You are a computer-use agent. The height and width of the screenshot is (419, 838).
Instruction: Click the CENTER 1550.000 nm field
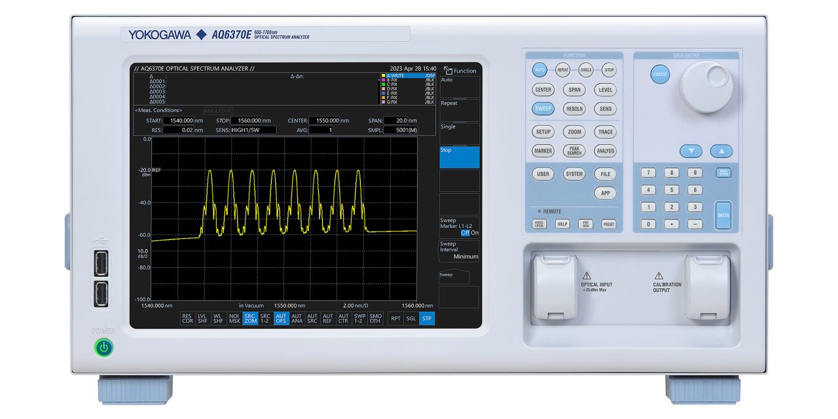(324, 120)
